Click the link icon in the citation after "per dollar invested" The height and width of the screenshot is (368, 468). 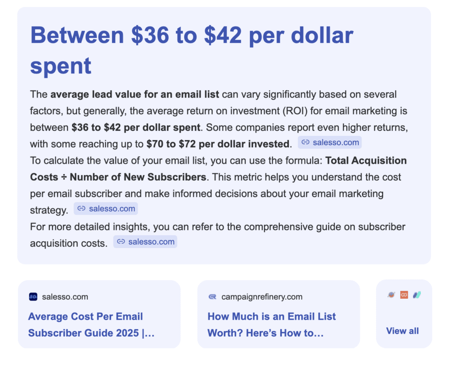tap(305, 143)
